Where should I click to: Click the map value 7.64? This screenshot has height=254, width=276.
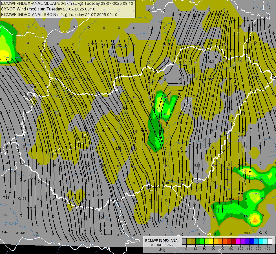[6, 198]
